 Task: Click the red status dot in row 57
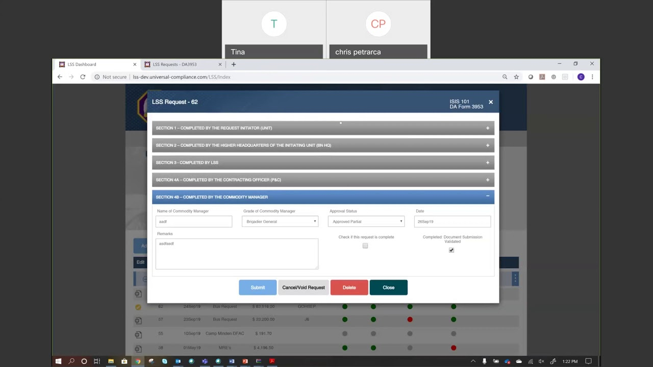click(x=410, y=320)
